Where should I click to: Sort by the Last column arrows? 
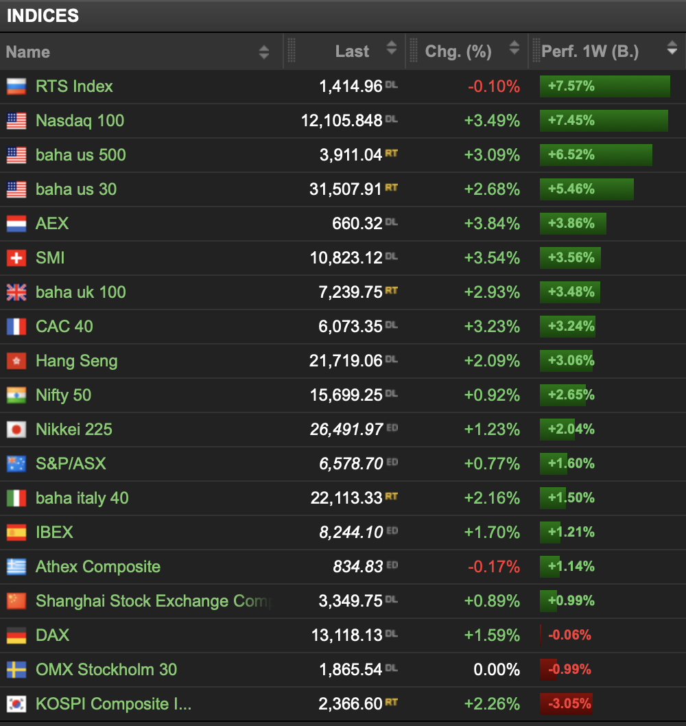[x=392, y=47]
